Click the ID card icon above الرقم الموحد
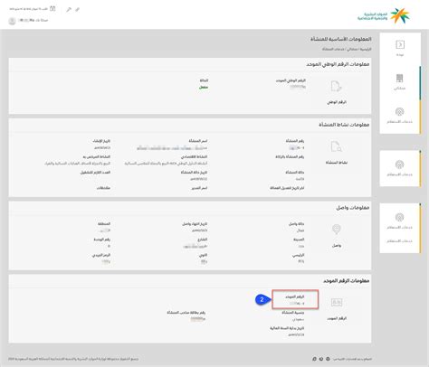 (x=337, y=302)
